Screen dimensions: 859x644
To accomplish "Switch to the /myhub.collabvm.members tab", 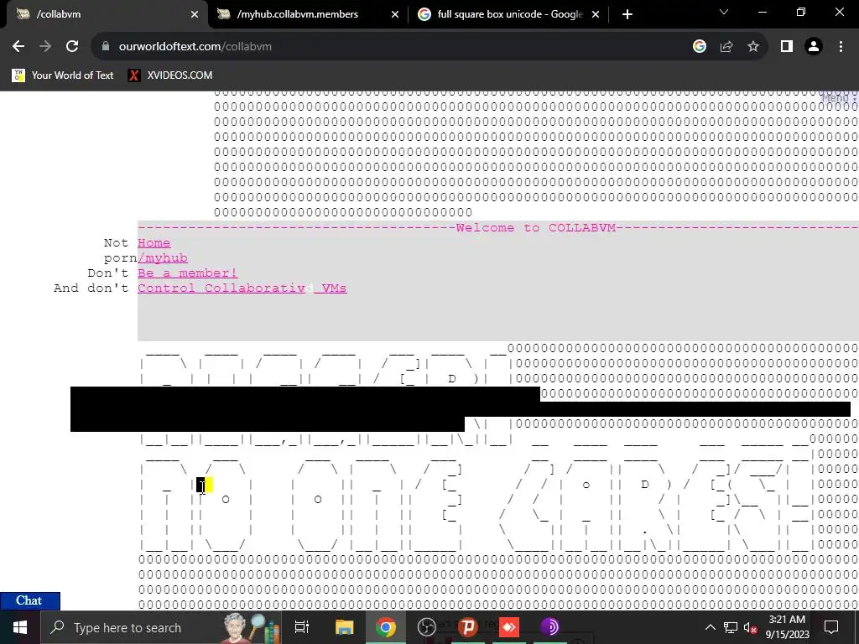I will click(308, 14).
